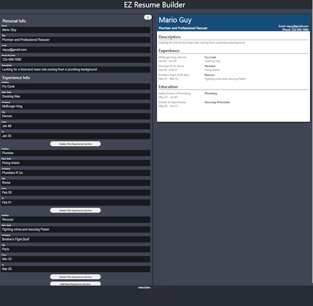This screenshot has width=313, height=306.
Task: Click the Mario Guy heading in resume preview
Action: pos(175,20)
